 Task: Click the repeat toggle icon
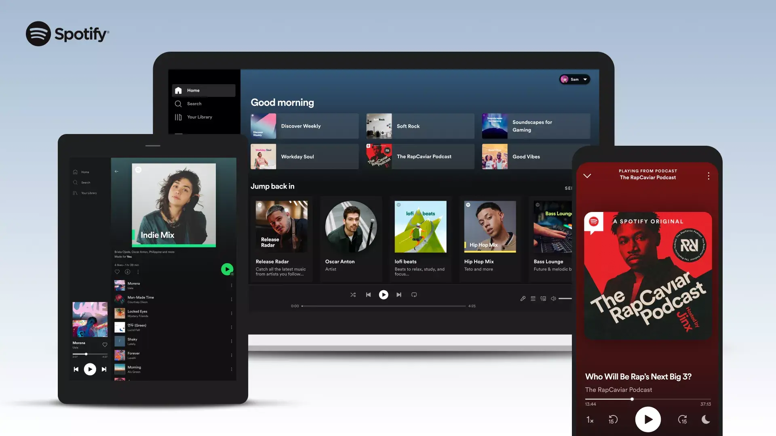(414, 294)
